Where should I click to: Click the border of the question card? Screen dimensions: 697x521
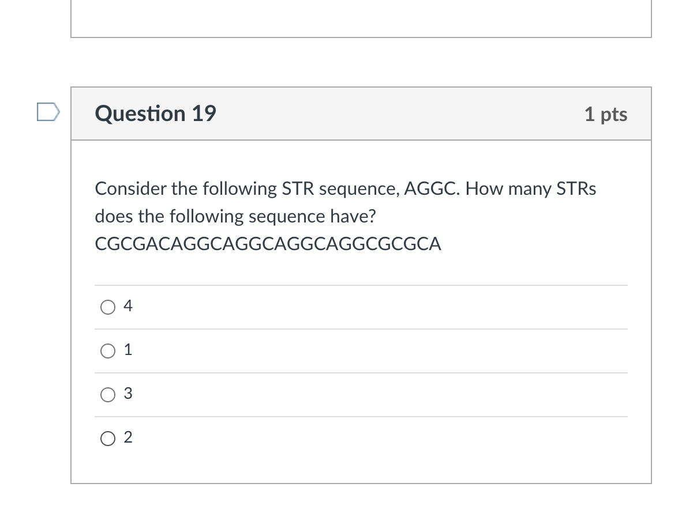coord(71,288)
